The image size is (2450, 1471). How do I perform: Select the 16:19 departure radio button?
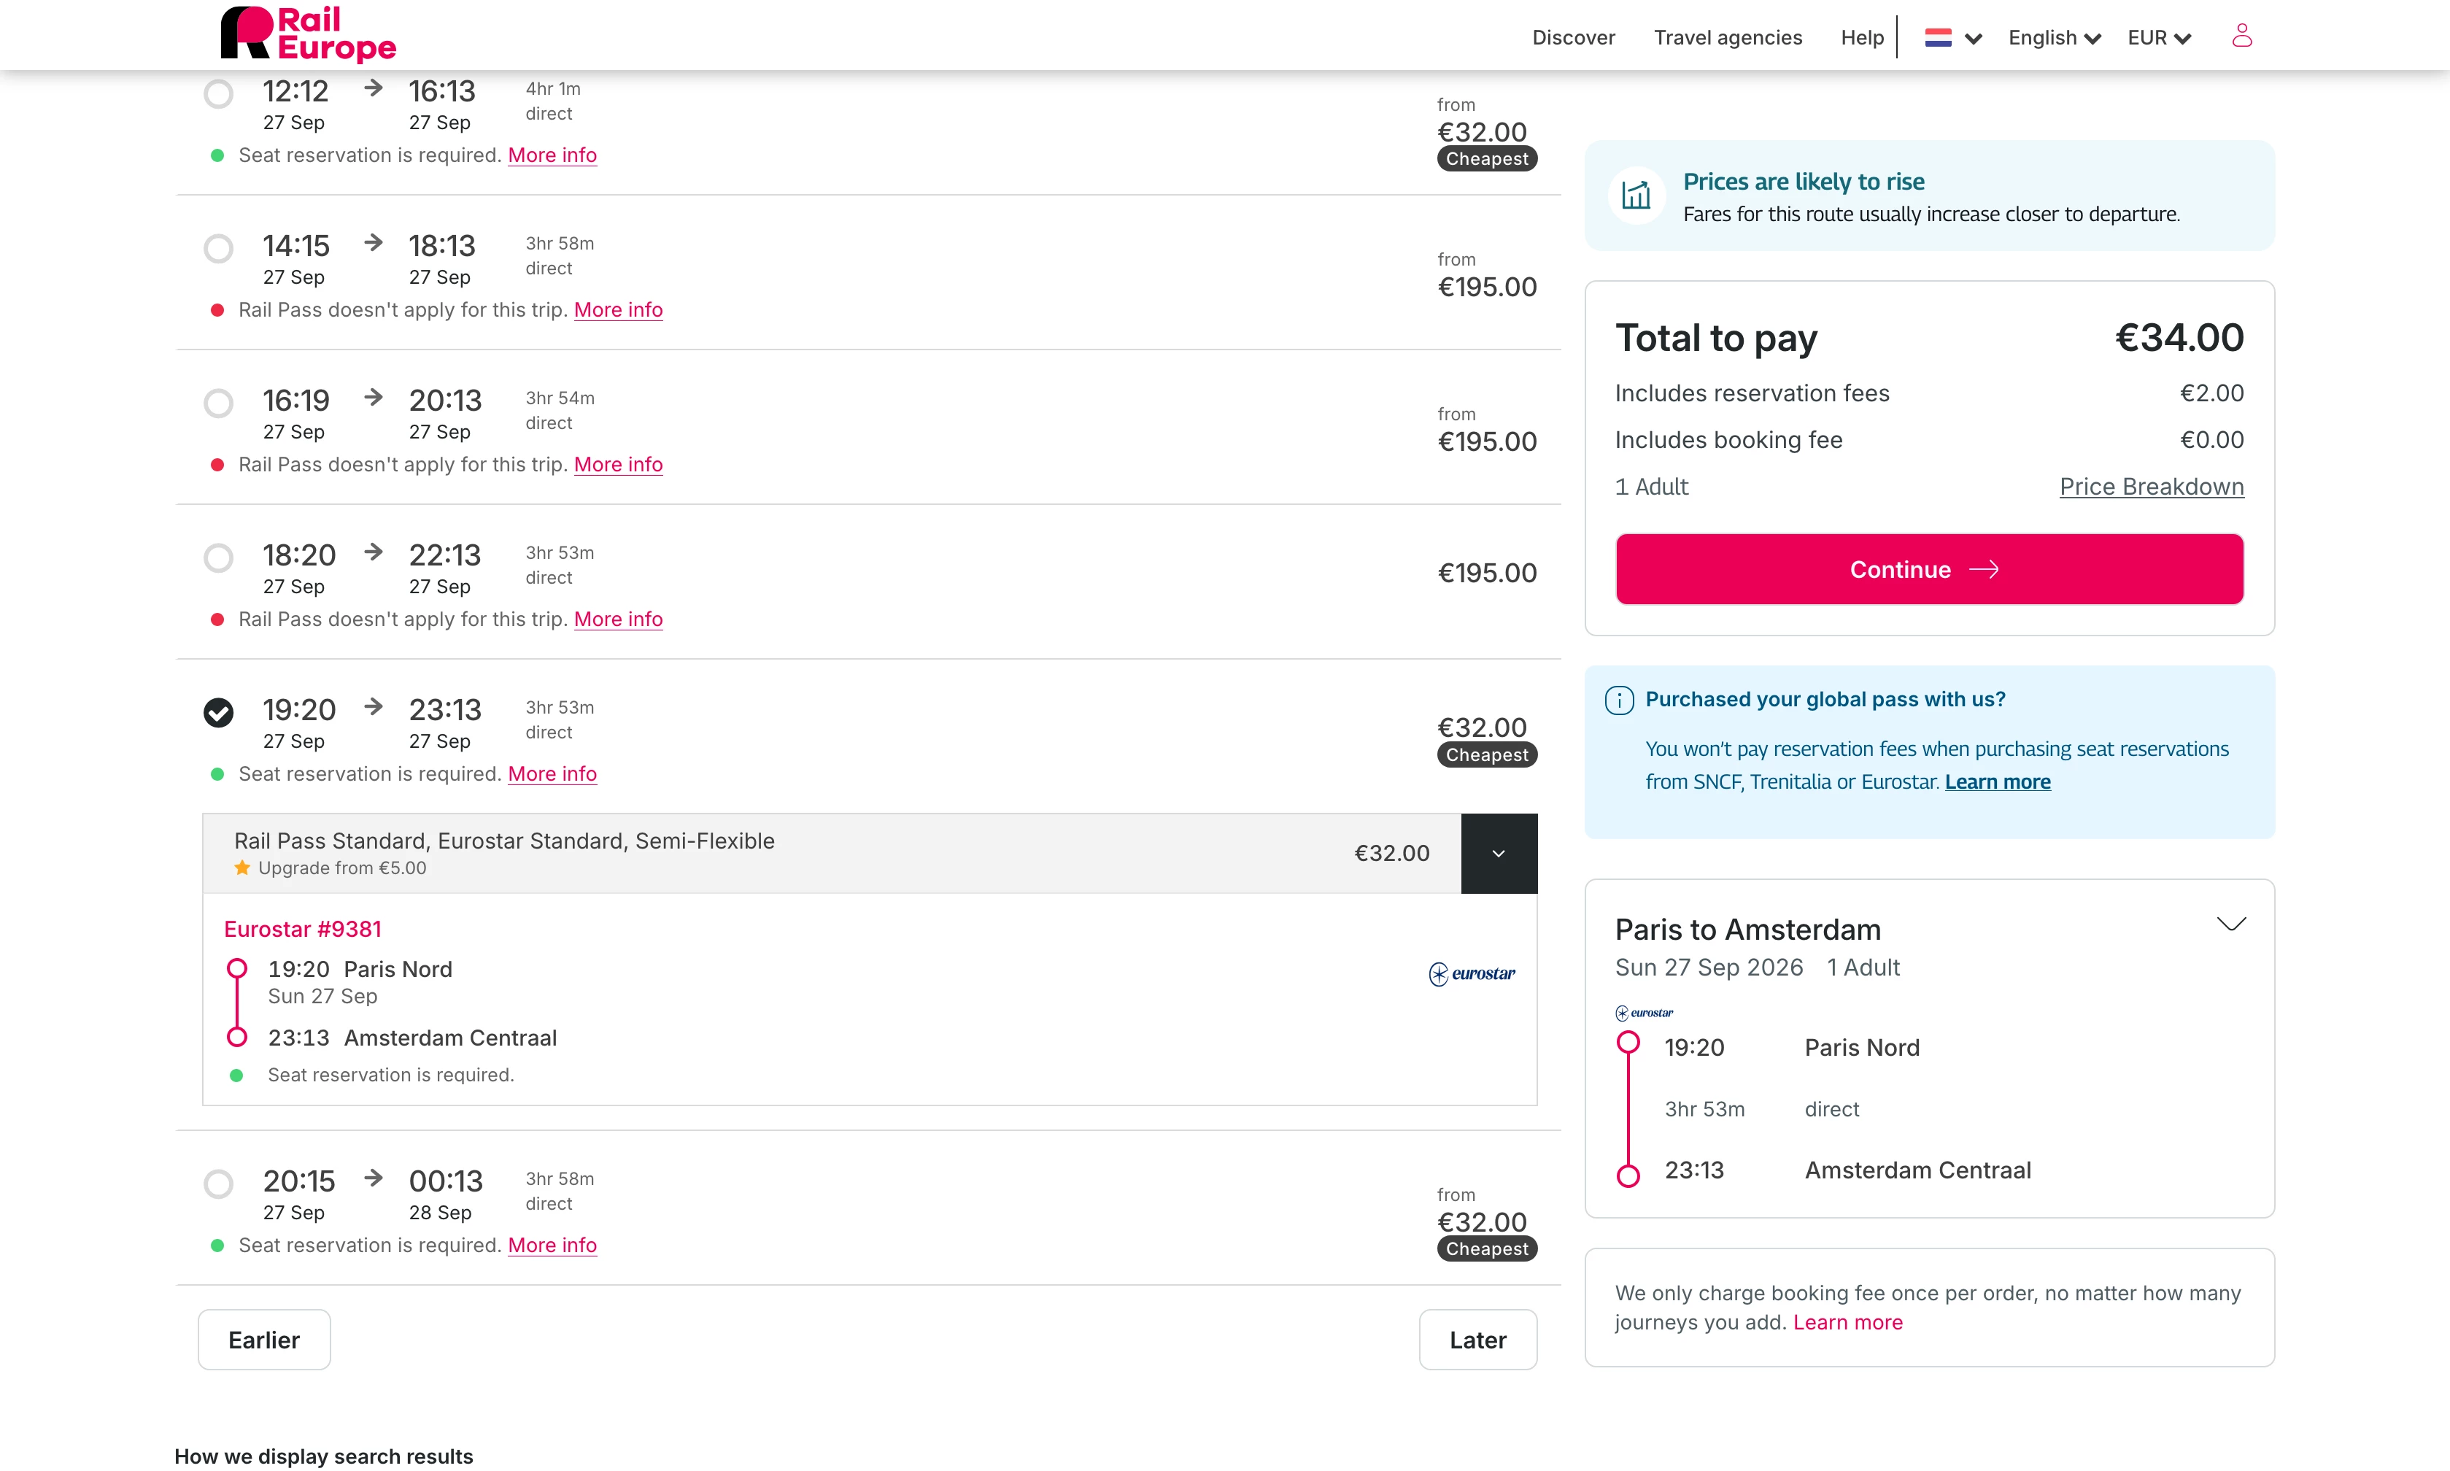(219, 403)
